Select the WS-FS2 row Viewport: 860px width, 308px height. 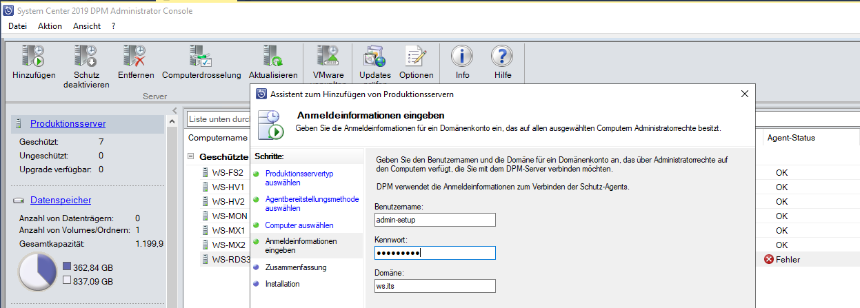(523, 172)
